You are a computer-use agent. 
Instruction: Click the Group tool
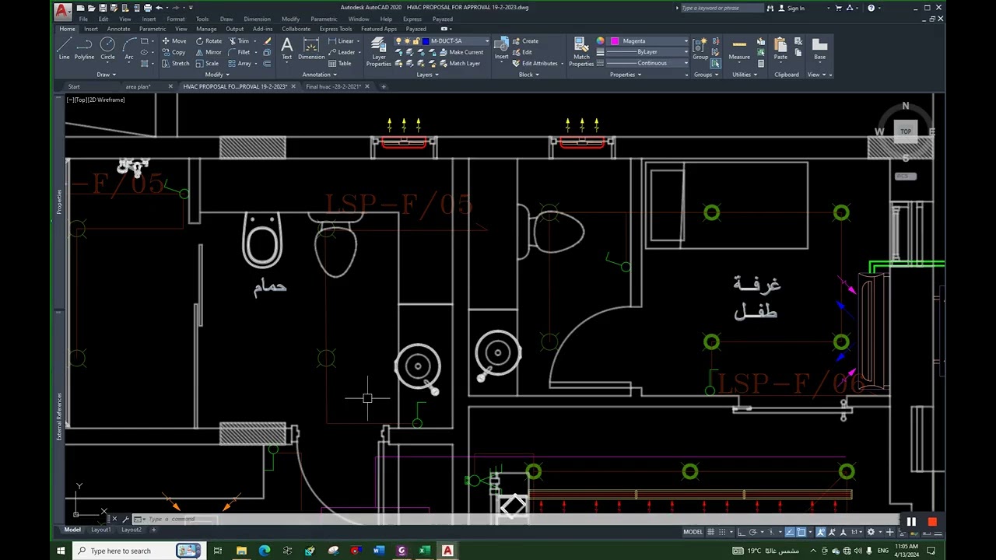(700, 48)
